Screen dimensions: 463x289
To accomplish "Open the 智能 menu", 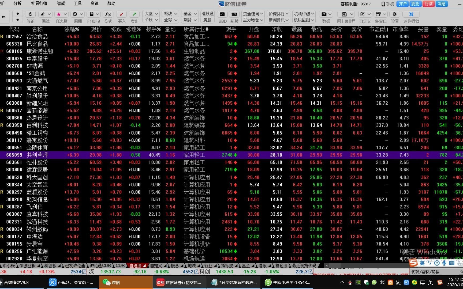I will click(61, 3).
